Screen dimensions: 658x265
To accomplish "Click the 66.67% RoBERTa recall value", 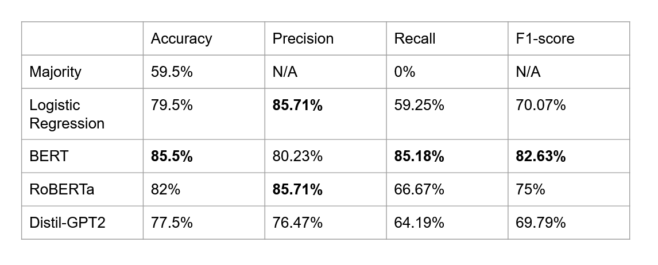I will [x=419, y=189].
